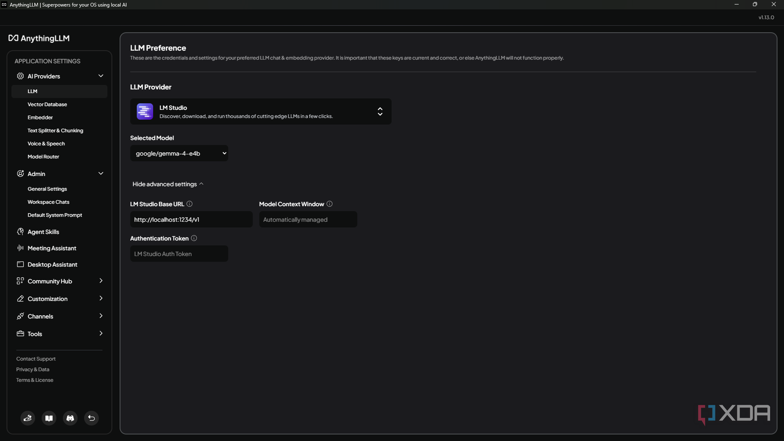Open the Discord community icon
784x441 pixels.
coord(70,418)
